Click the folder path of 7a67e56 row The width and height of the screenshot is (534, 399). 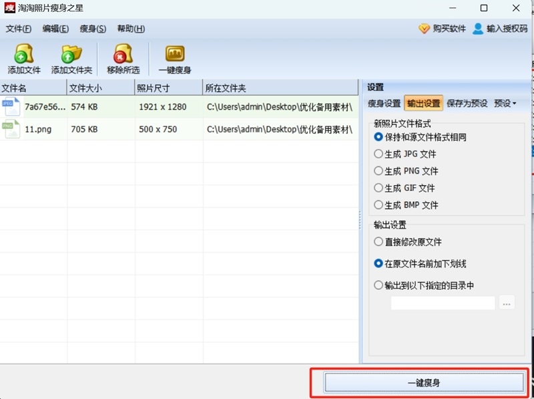tap(280, 107)
